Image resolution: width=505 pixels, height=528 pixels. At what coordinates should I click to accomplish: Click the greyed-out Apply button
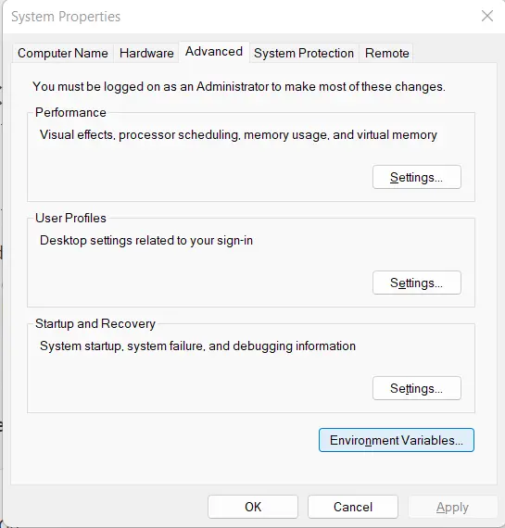pyautogui.click(x=452, y=507)
